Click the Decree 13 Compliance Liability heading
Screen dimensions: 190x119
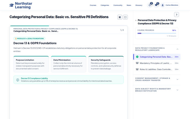tap(34, 78)
